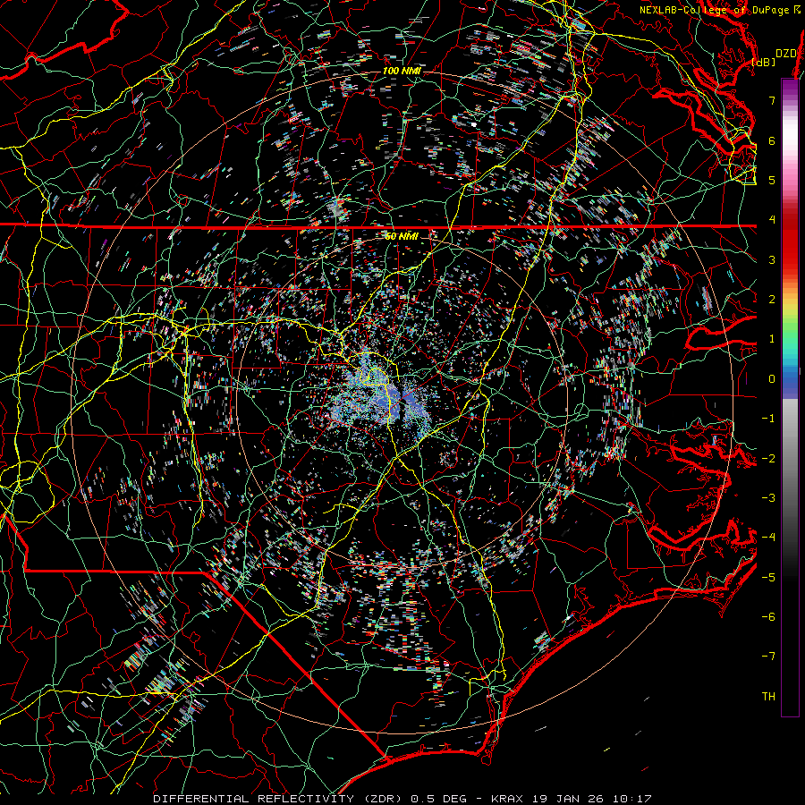The image size is (805, 805).
Task: Click the ZDR color scale bar
Action: coord(790,397)
